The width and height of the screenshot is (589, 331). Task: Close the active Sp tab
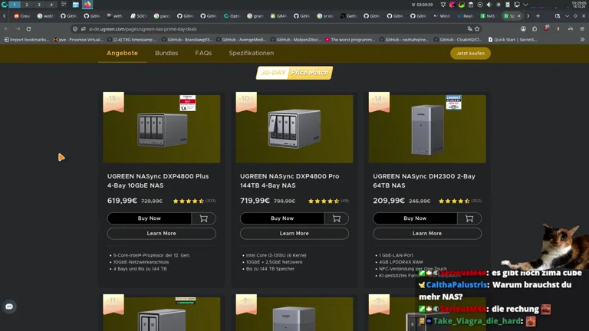tap(519, 16)
